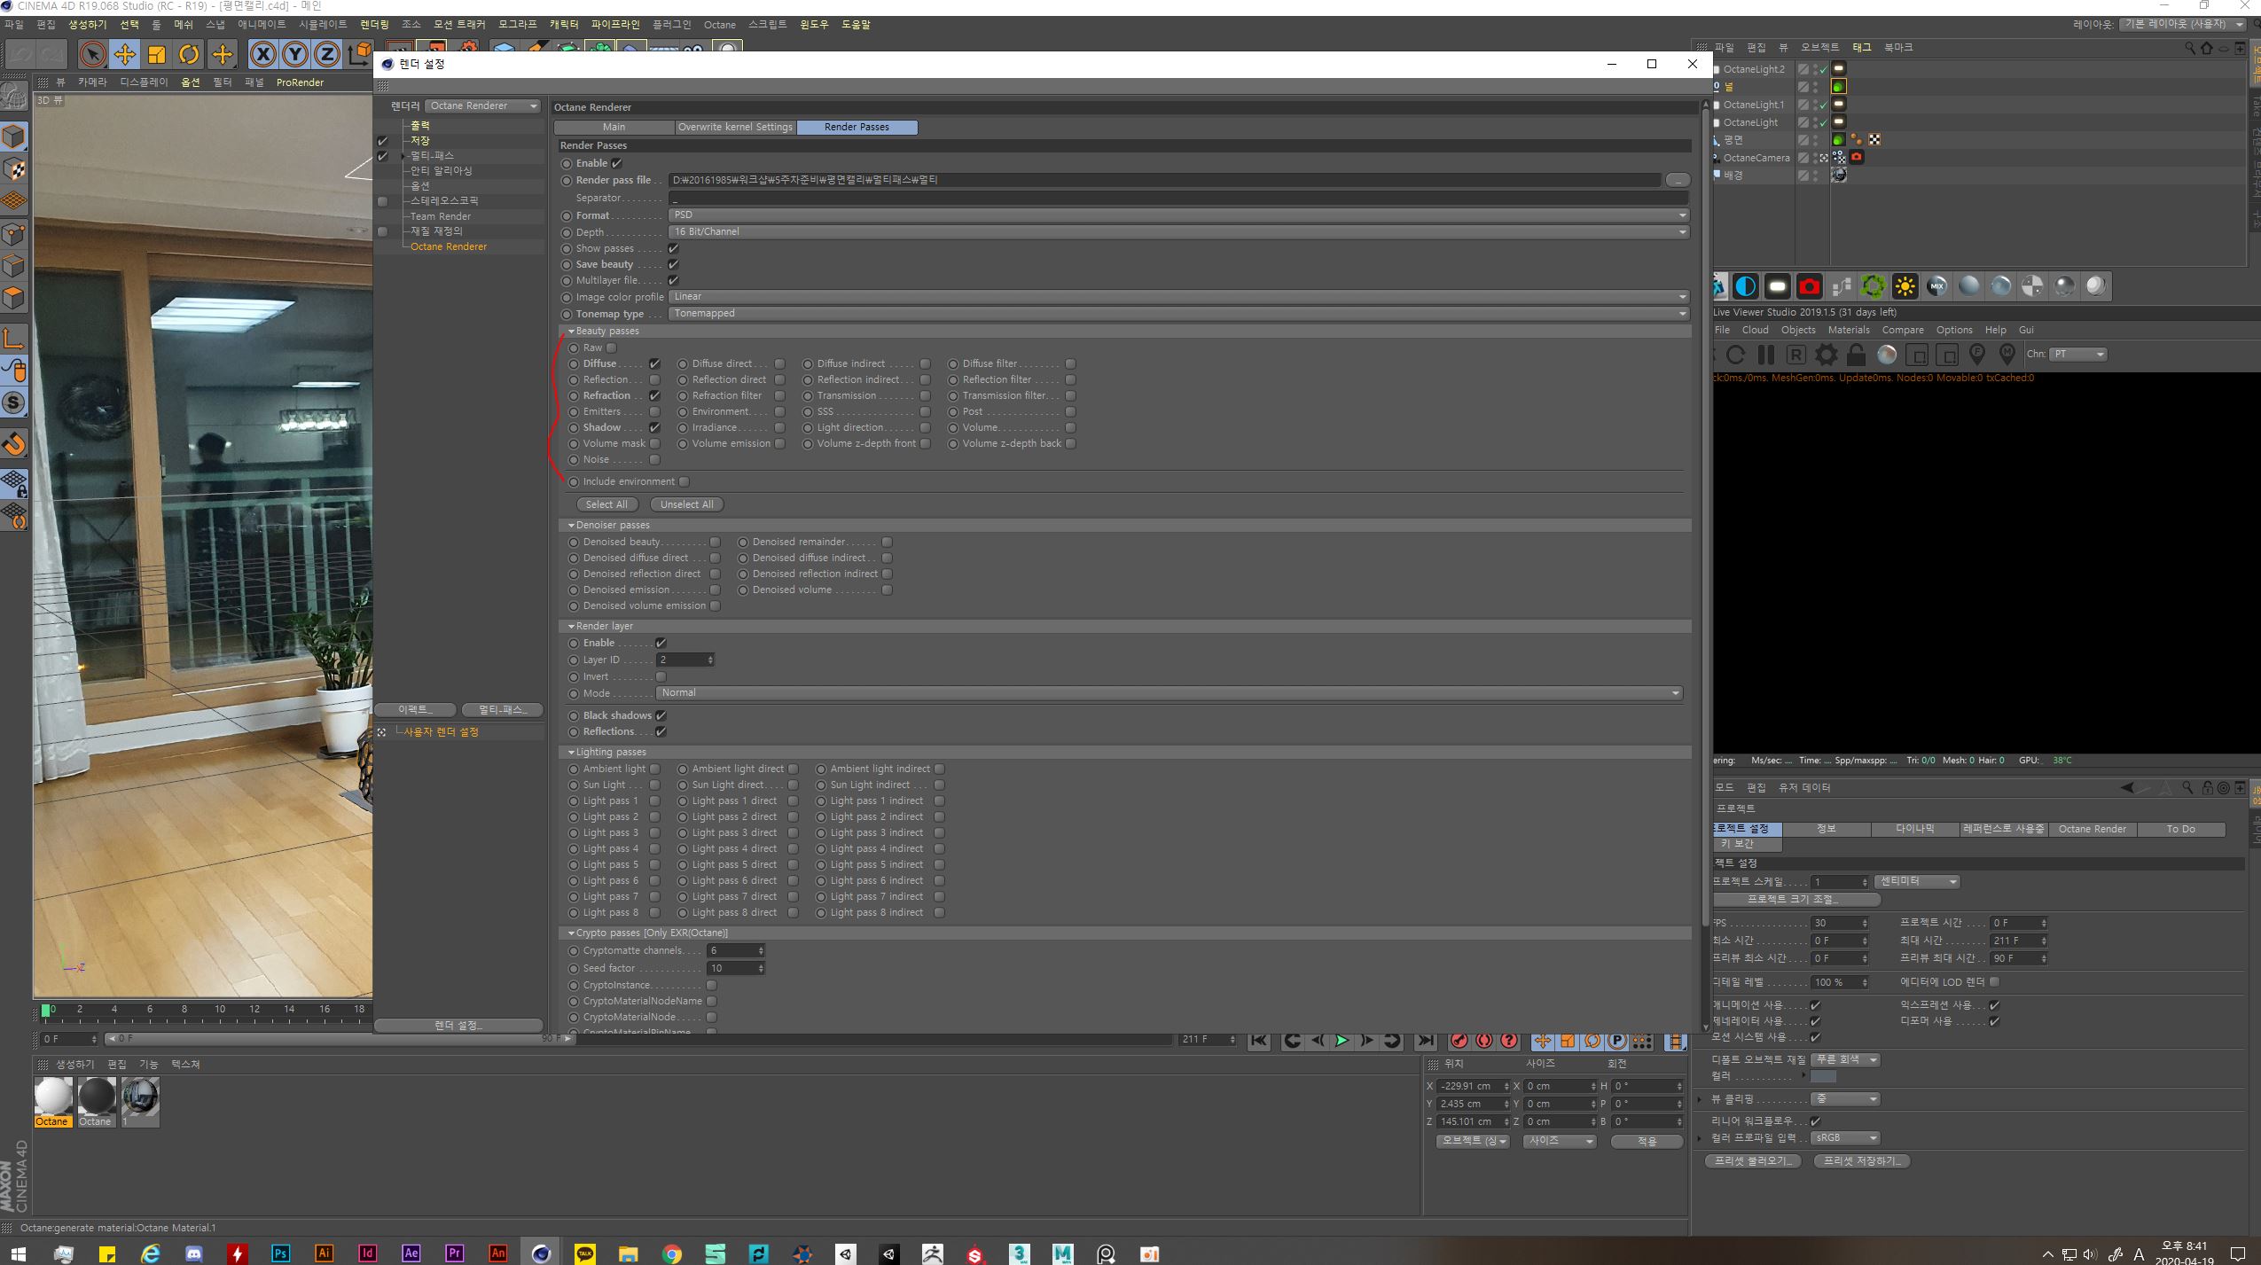This screenshot has width=2261, height=1265.
Task: Toggle the Live Viewer resolution lock icon
Action: (1857, 355)
